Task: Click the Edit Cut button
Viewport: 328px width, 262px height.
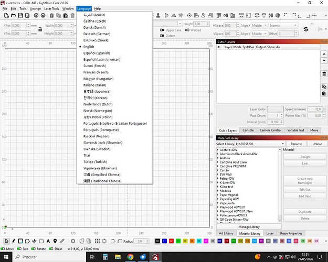Action: tap(305, 190)
